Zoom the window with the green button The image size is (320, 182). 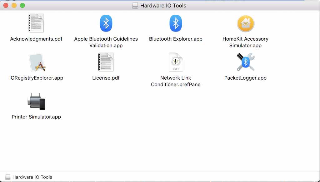(22, 6)
